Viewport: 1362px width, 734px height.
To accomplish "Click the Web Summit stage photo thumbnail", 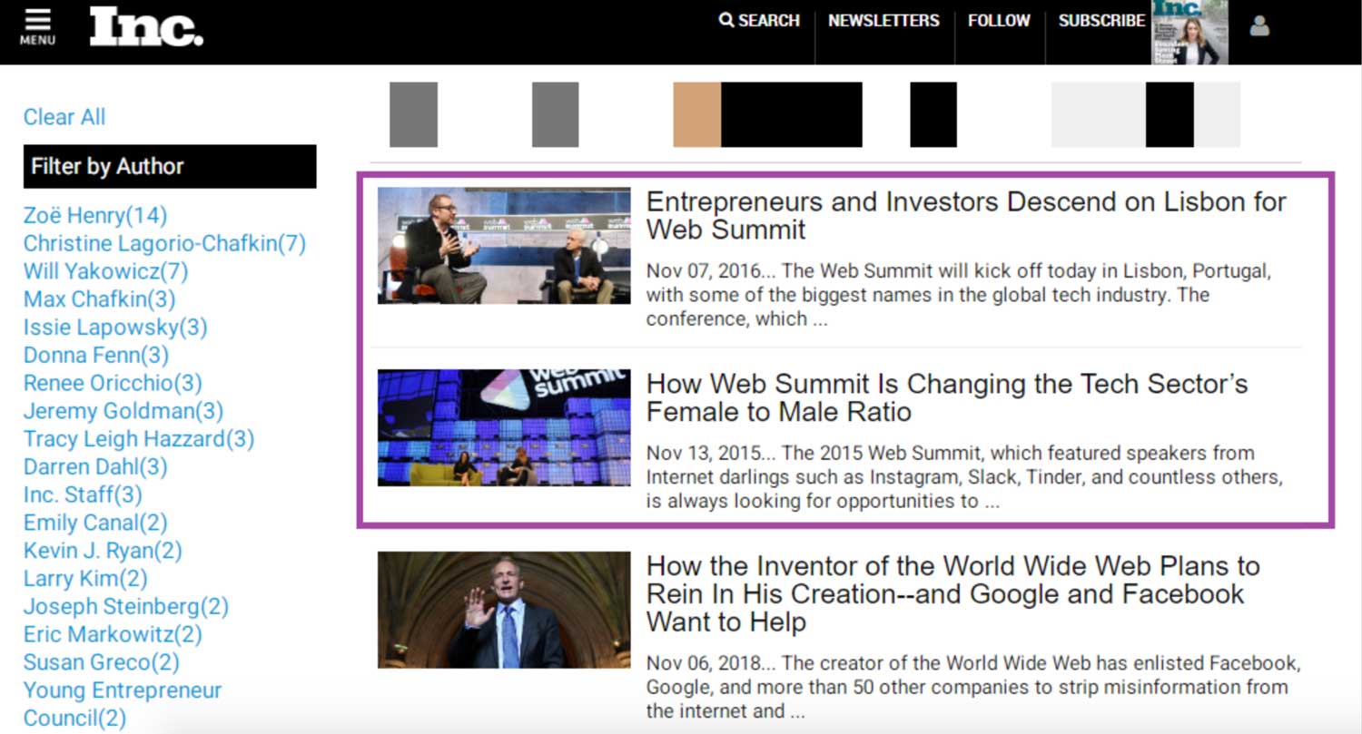I will 504,427.
